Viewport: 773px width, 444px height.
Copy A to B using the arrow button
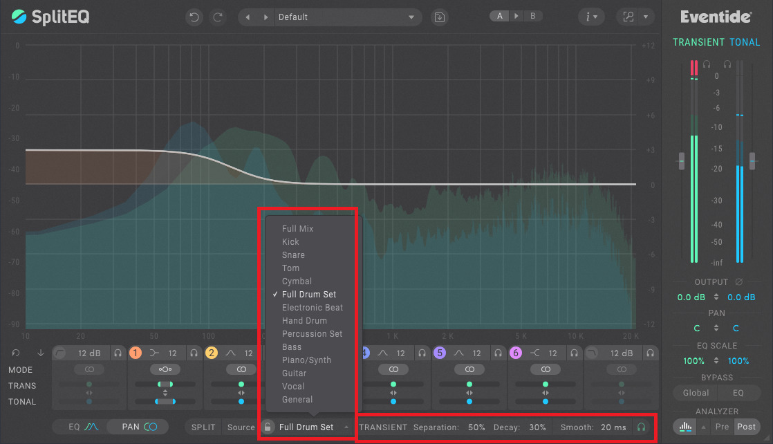pos(516,16)
